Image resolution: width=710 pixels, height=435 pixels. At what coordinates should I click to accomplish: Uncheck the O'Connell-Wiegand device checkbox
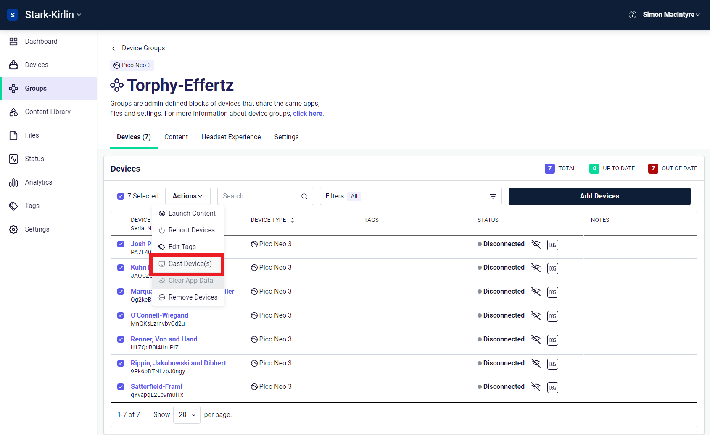(x=121, y=315)
